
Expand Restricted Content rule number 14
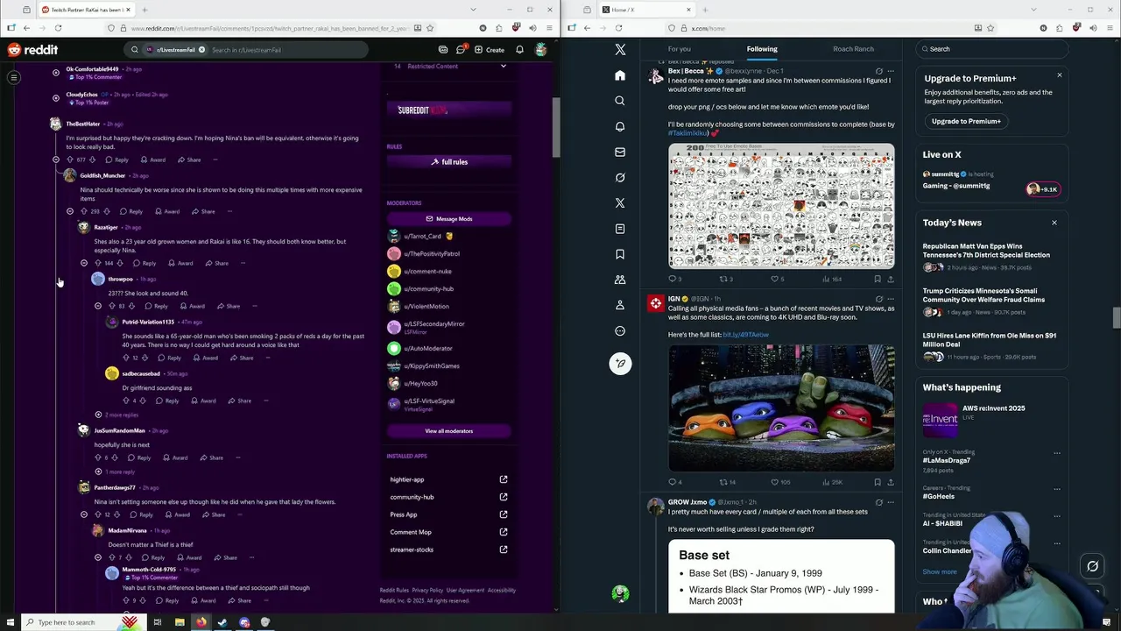click(x=448, y=67)
